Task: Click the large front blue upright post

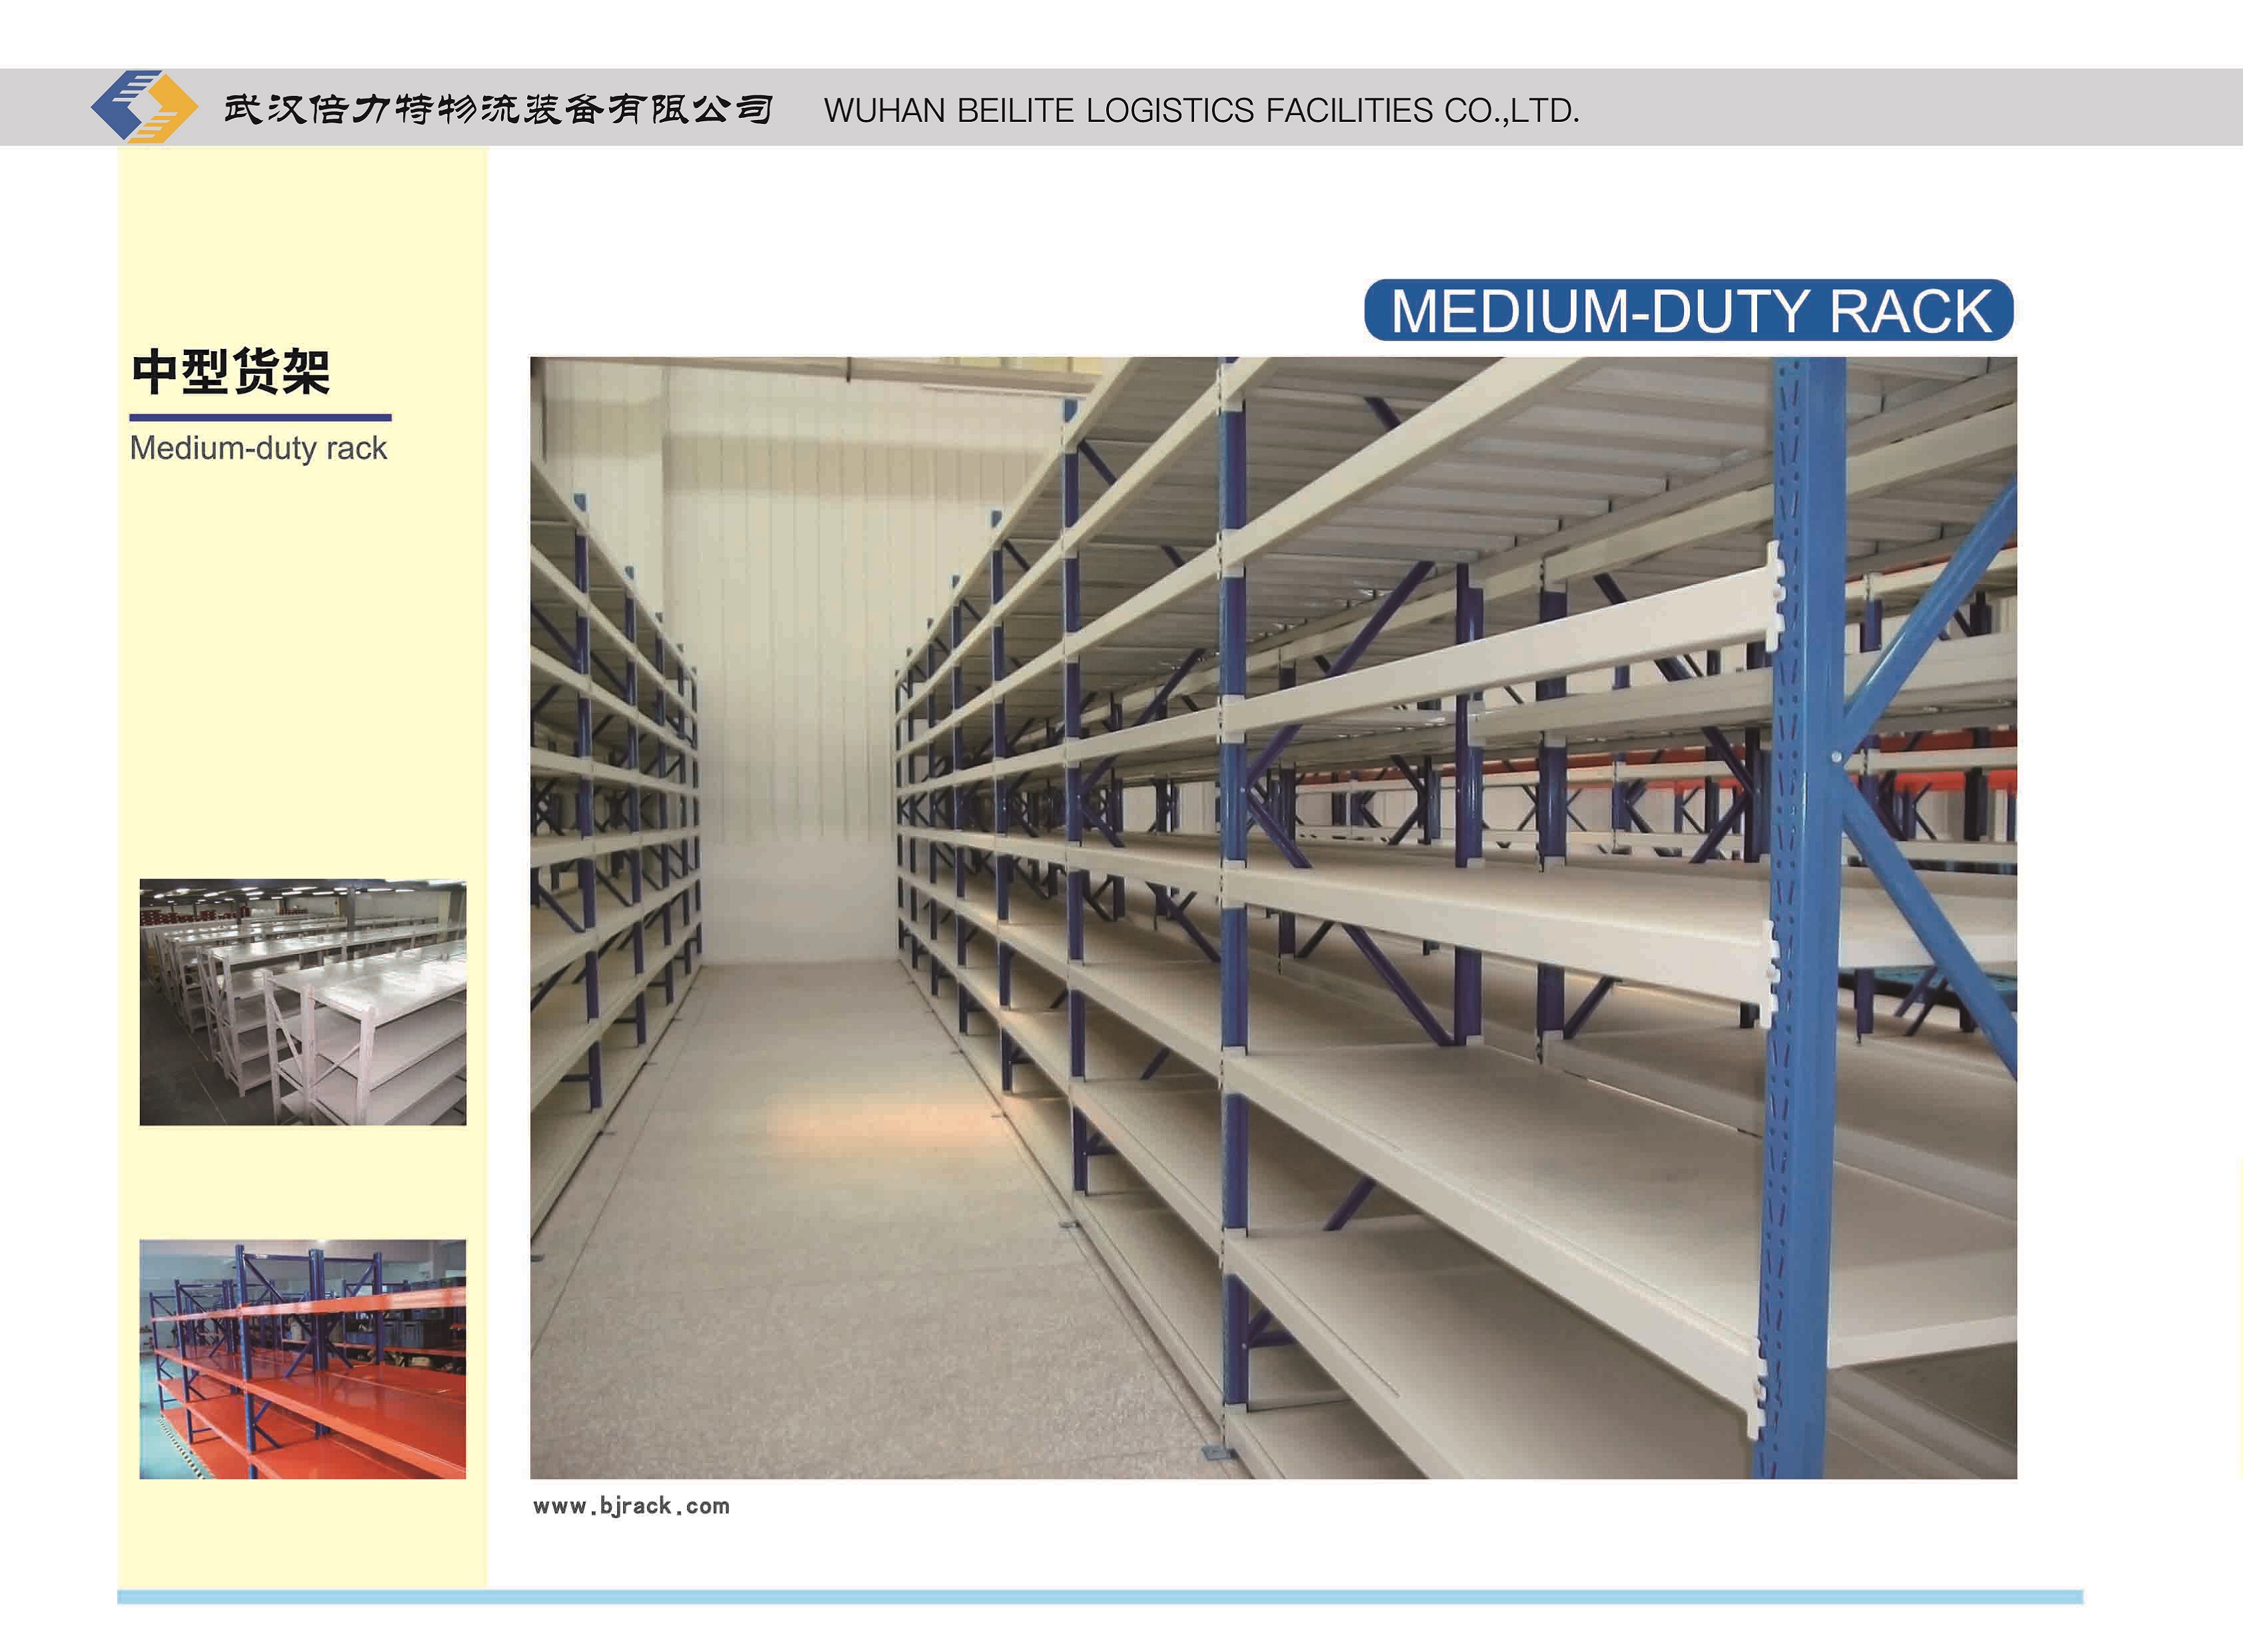Action: point(1806,900)
